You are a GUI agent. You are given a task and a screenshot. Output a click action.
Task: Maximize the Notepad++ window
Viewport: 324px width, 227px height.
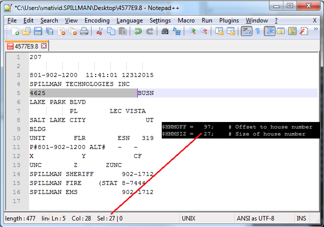click(x=290, y=6)
